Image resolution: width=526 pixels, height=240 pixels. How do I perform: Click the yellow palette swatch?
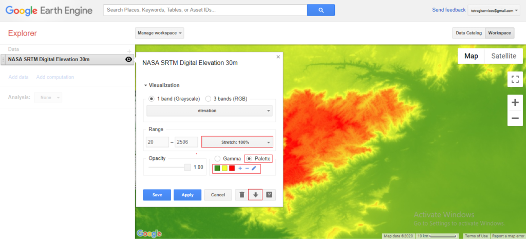tap(224, 168)
